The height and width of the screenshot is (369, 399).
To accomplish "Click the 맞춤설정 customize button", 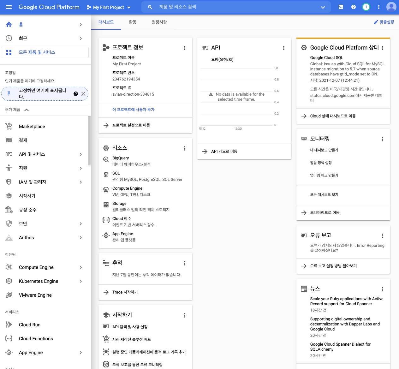I will click(x=384, y=22).
